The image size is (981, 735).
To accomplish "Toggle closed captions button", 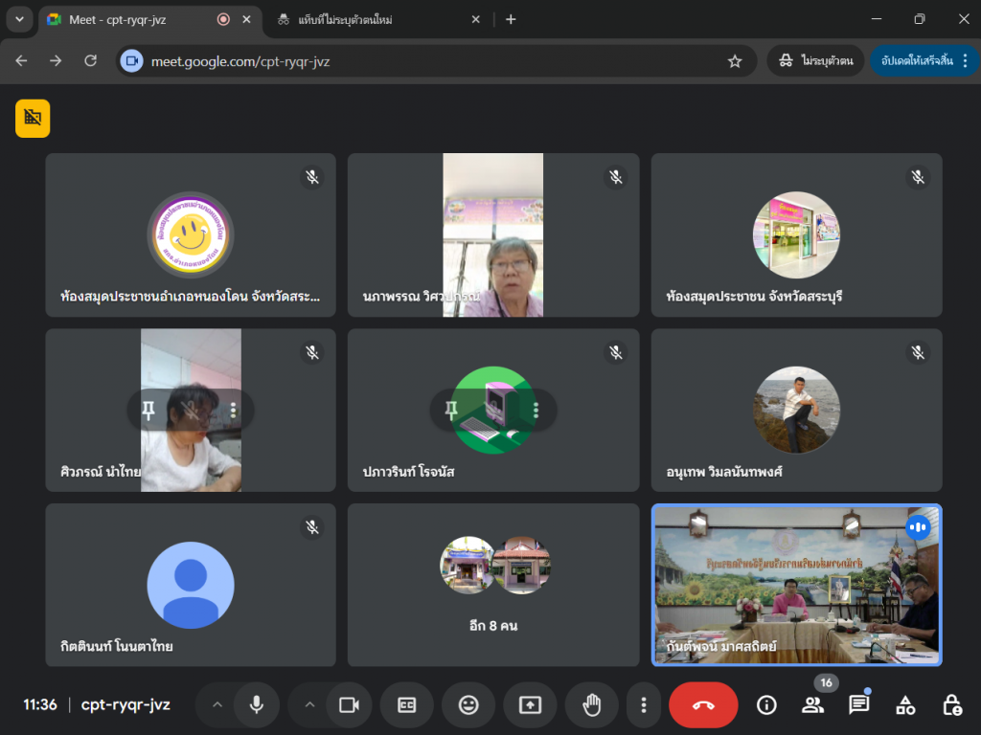I will click(x=407, y=705).
